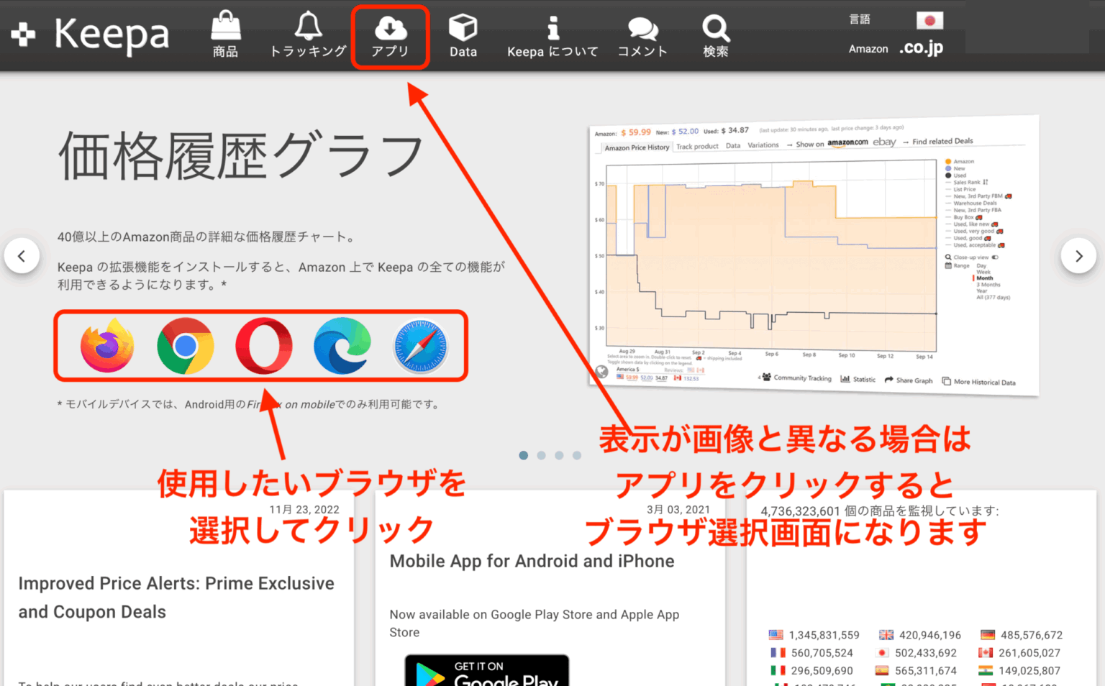Select the Safari browser icon
1105x686 pixels.
tap(422, 346)
